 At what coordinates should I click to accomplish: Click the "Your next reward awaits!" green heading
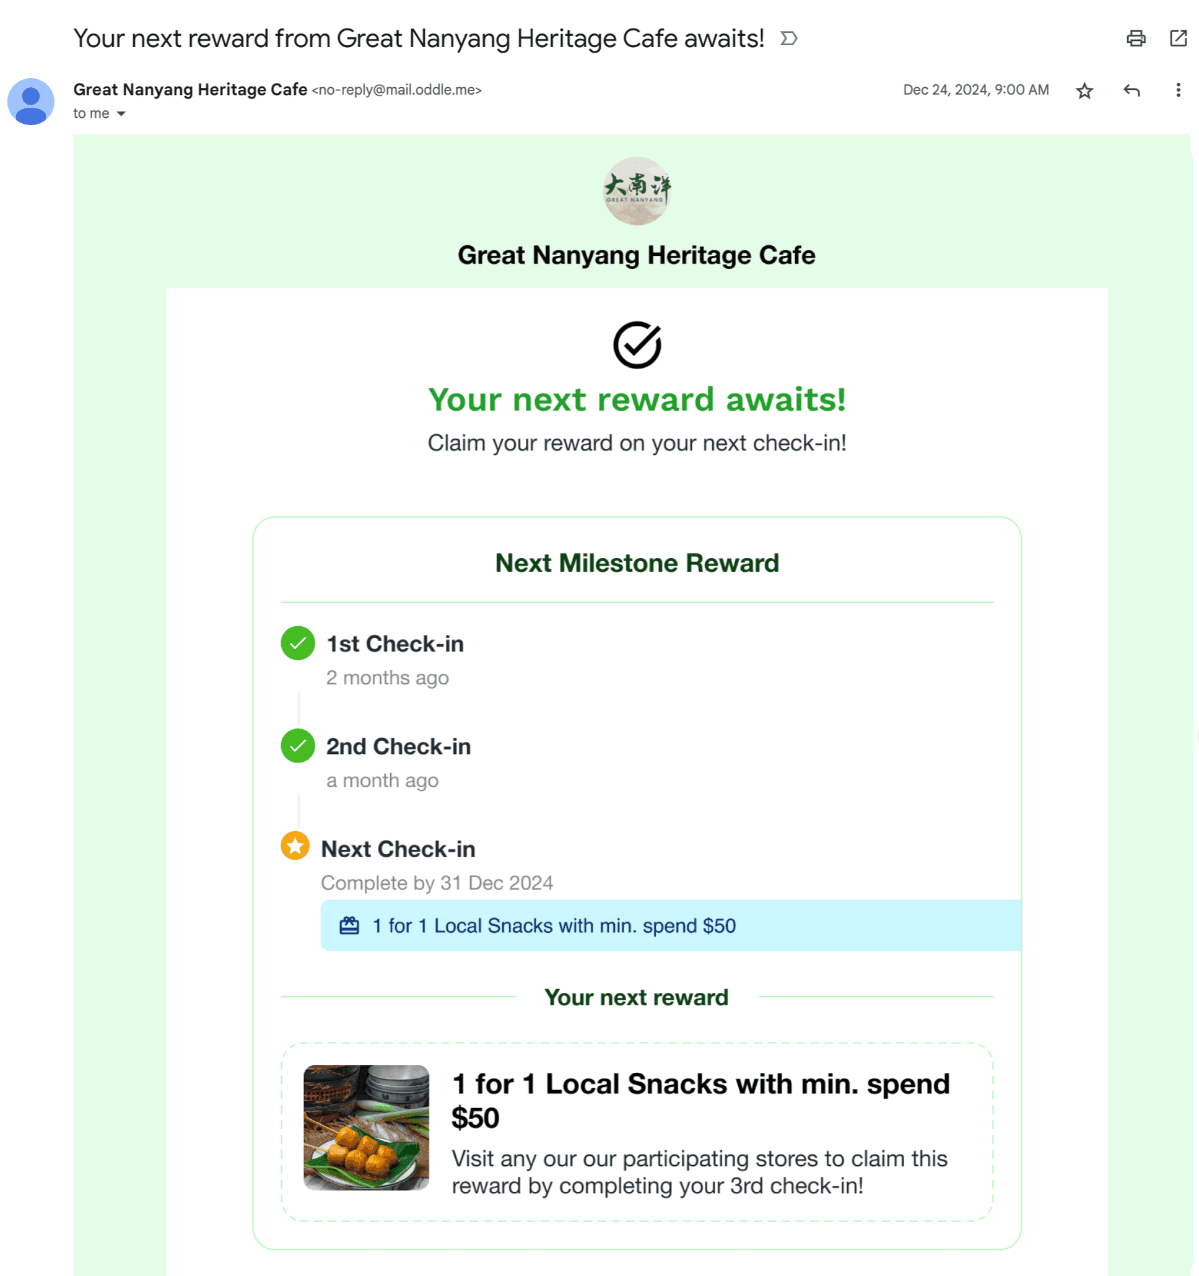pos(637,400)
